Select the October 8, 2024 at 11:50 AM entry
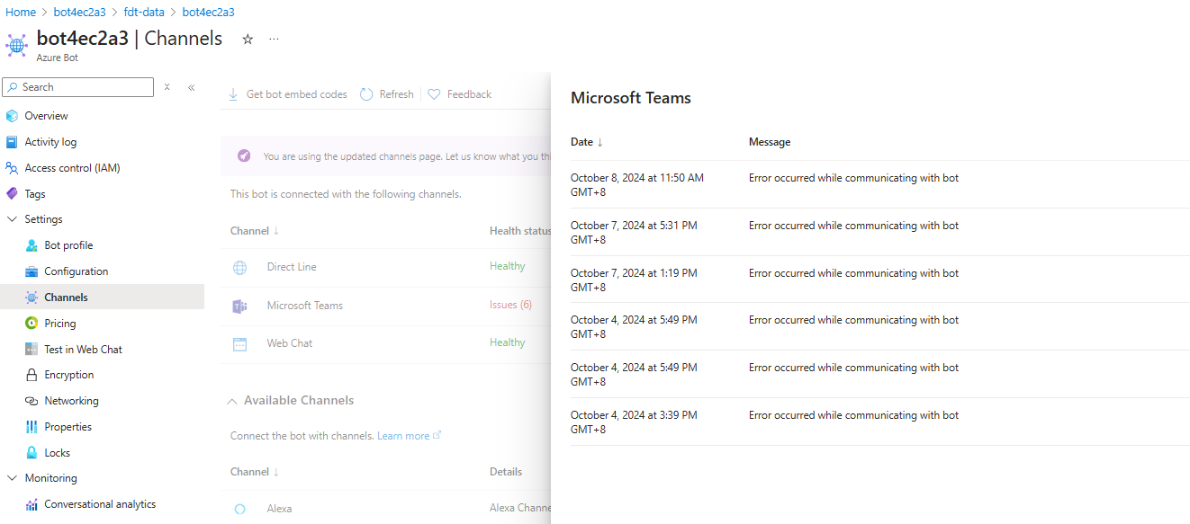Screen dimensions: 1190x524 pos(880,185)
